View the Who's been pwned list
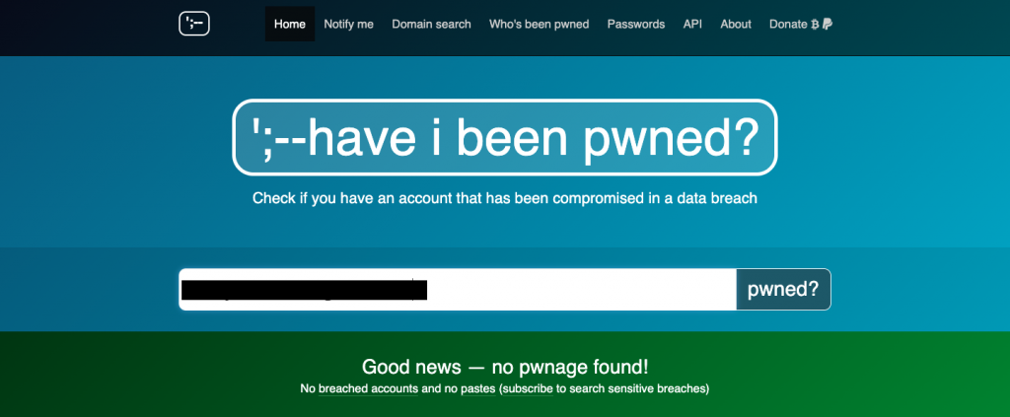 pos(540,24)
